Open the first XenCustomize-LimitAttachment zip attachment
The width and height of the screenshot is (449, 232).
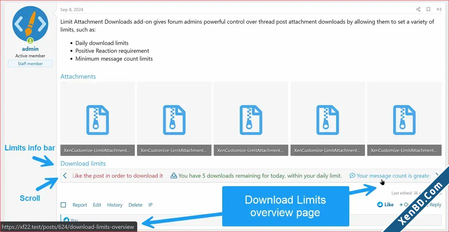[x=98, y=119]
